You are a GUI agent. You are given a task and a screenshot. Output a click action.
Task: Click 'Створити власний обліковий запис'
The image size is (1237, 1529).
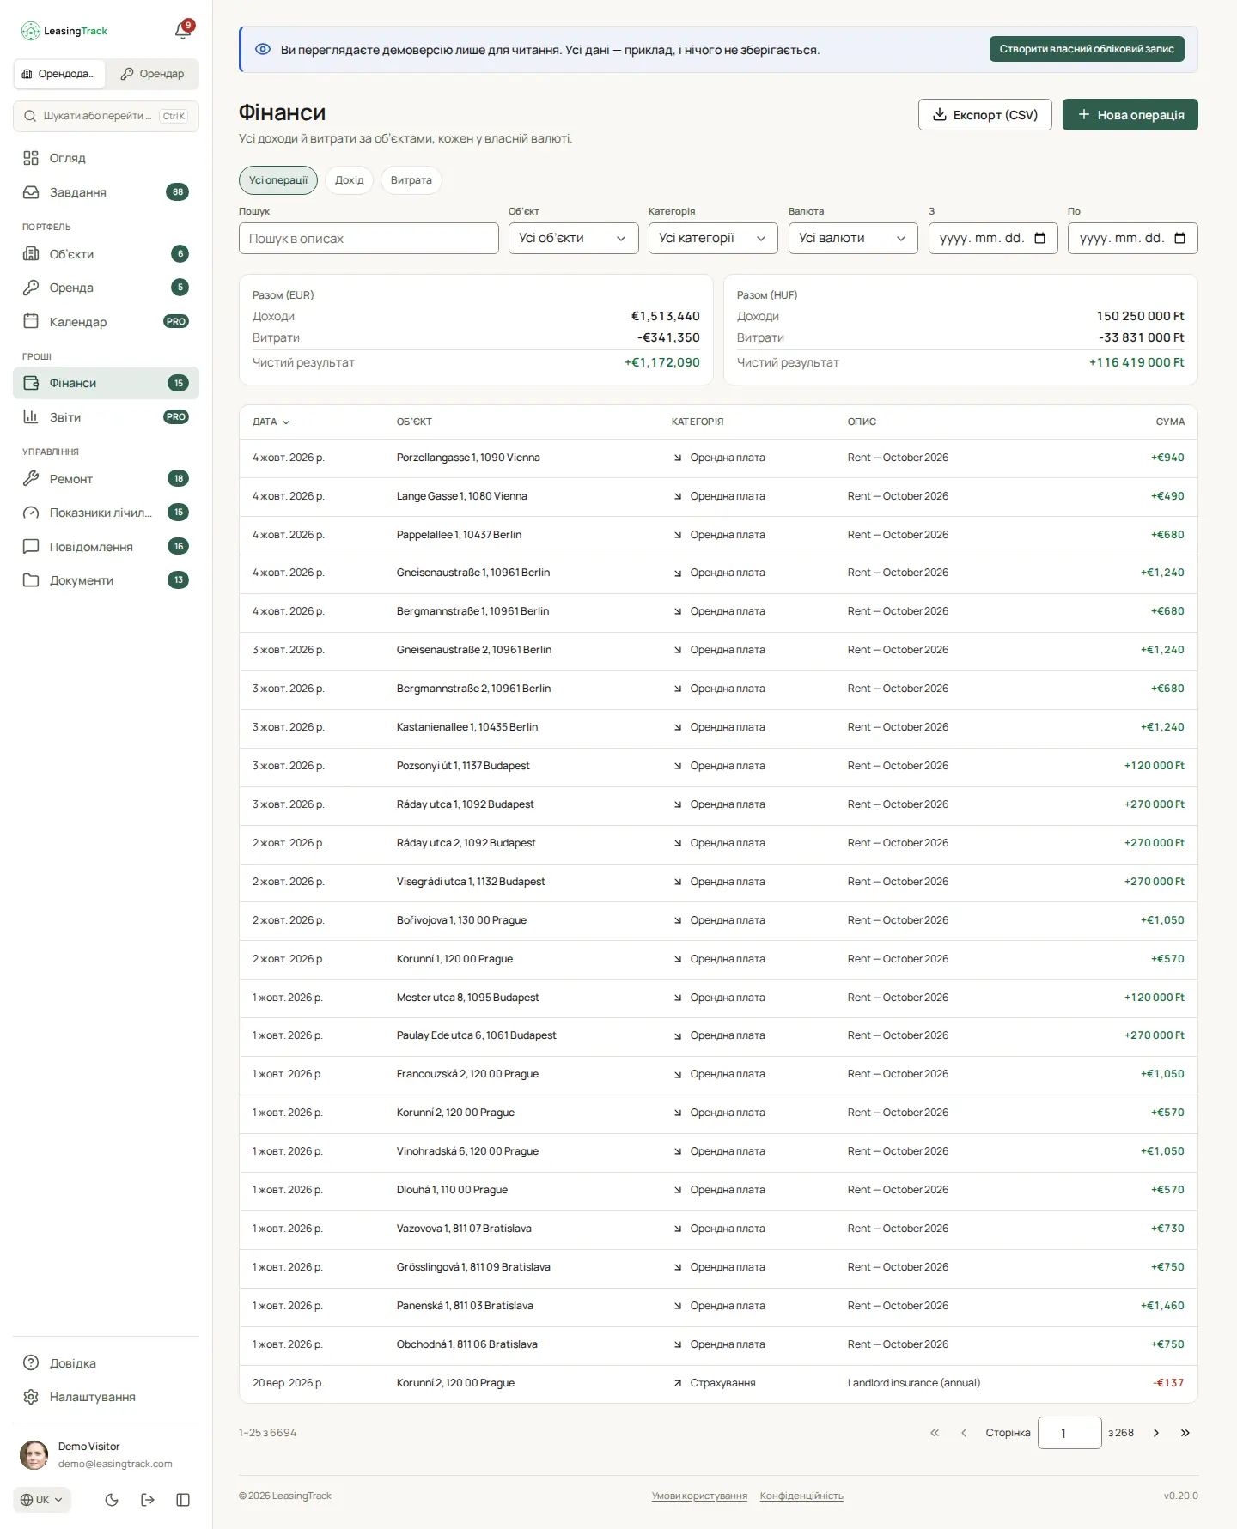pos(1087,49)
